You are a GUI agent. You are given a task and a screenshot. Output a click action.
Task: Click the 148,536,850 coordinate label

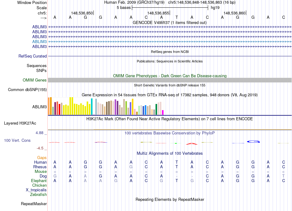(x=82, y=13)
